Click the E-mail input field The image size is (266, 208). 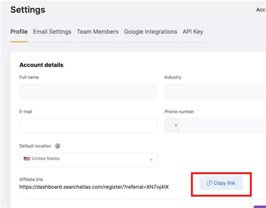[88, 125]
